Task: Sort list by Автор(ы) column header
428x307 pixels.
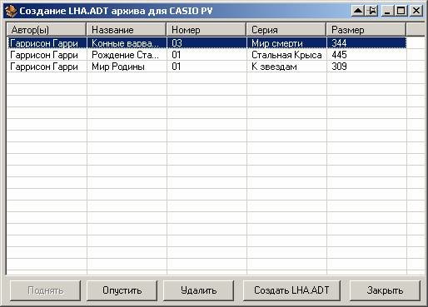Action: pos(47,29)
